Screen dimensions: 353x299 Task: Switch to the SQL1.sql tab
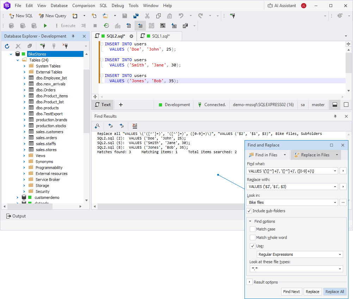(x=161, y=36)
